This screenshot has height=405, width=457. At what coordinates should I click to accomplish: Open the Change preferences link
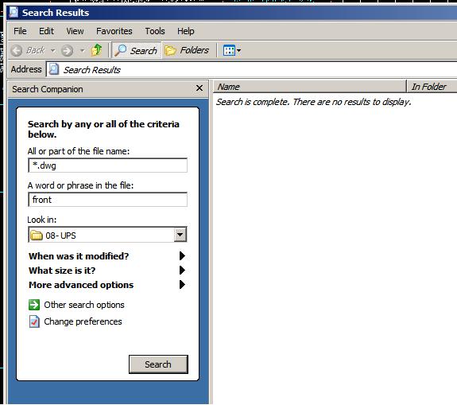83,321
